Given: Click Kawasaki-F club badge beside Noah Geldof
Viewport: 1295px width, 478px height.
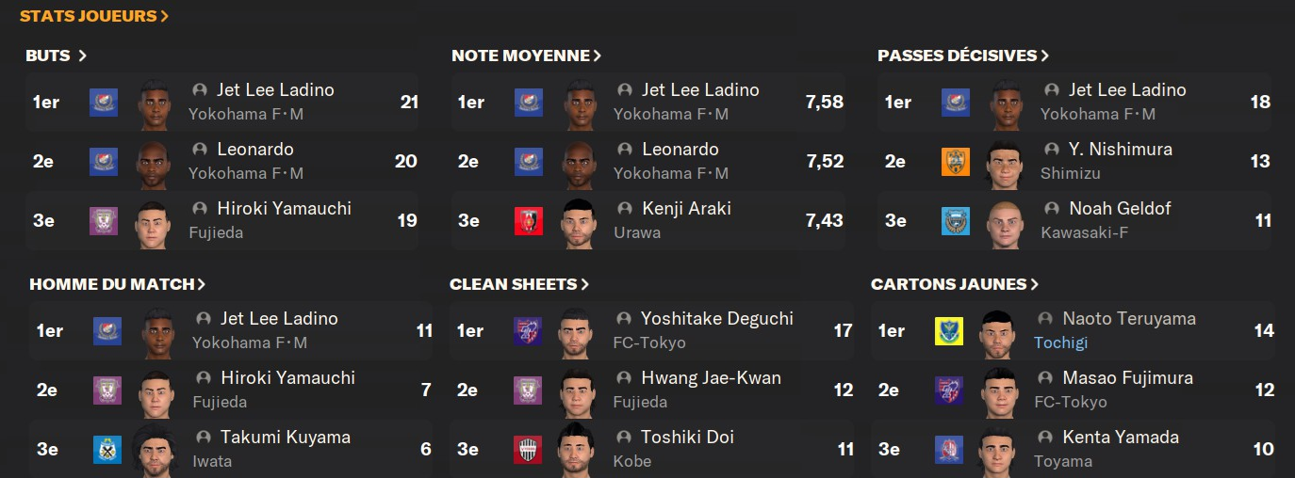Looking at the screenshot, I should 956,220.
